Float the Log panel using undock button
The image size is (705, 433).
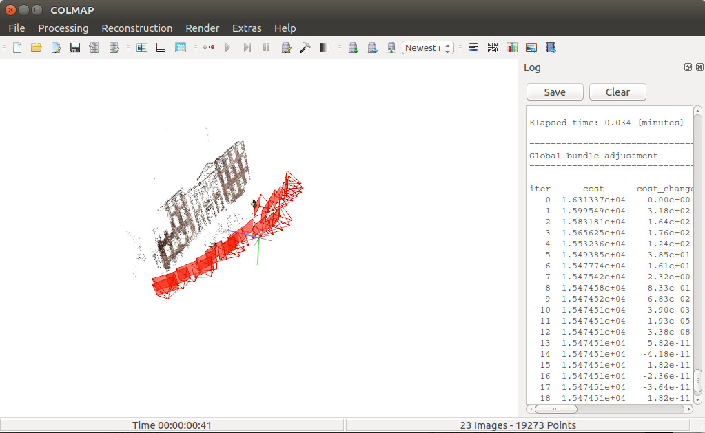(688, 67)
